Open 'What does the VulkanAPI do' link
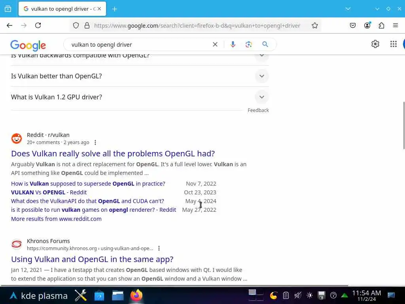The image size is (405, 304). point(87,201)
